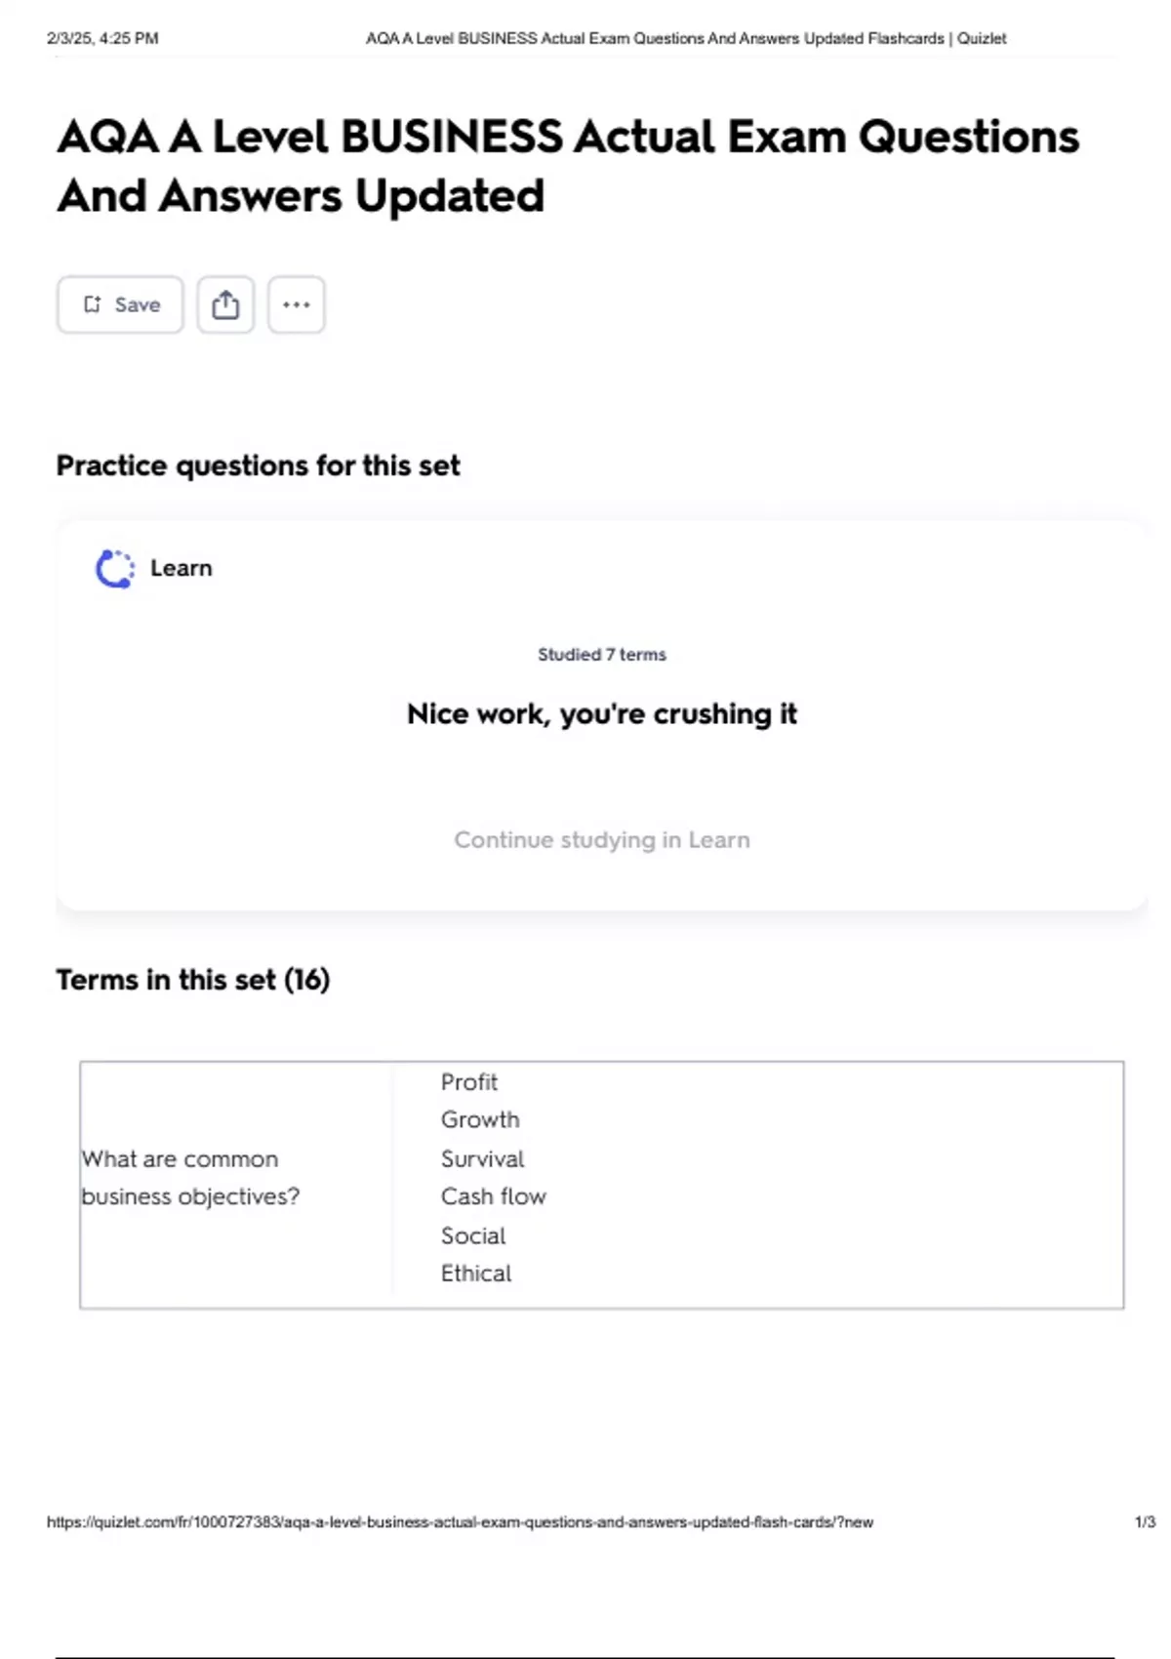1171x1659 pixels.
Task: Open the three-dot more options menu
Action: point(297,304)
